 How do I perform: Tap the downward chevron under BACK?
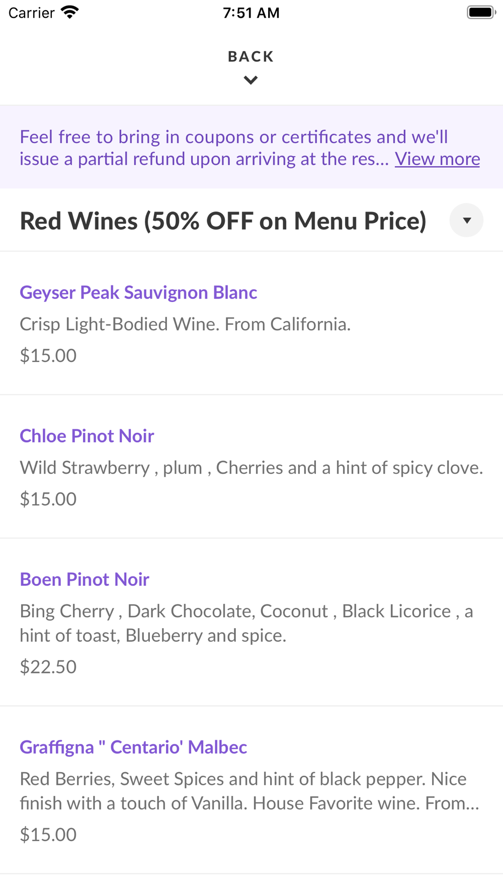250,80
